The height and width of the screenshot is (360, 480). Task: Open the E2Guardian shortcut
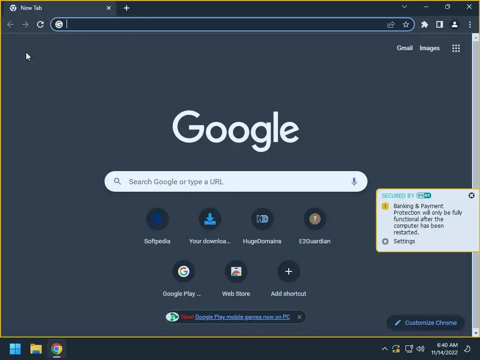coord(315,226)
